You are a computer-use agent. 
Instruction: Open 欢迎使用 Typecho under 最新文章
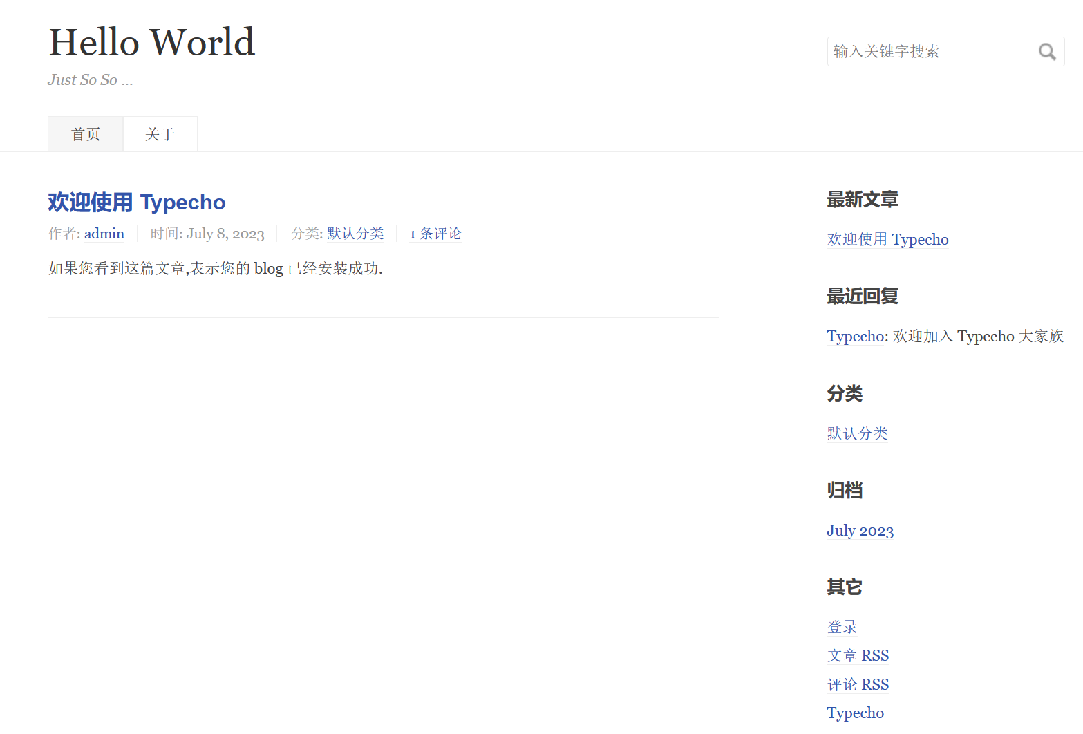(887, 239)
